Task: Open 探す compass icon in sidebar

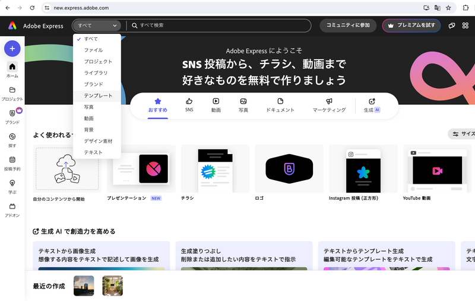Action: click(x=12, y=137)
